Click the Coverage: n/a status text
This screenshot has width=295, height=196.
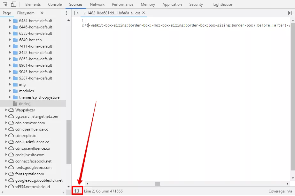(280, 191)
